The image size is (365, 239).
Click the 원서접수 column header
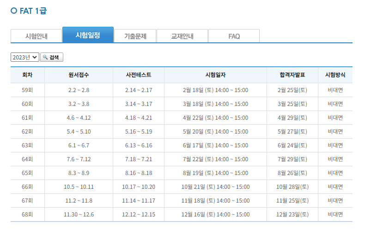coord(79,75)
